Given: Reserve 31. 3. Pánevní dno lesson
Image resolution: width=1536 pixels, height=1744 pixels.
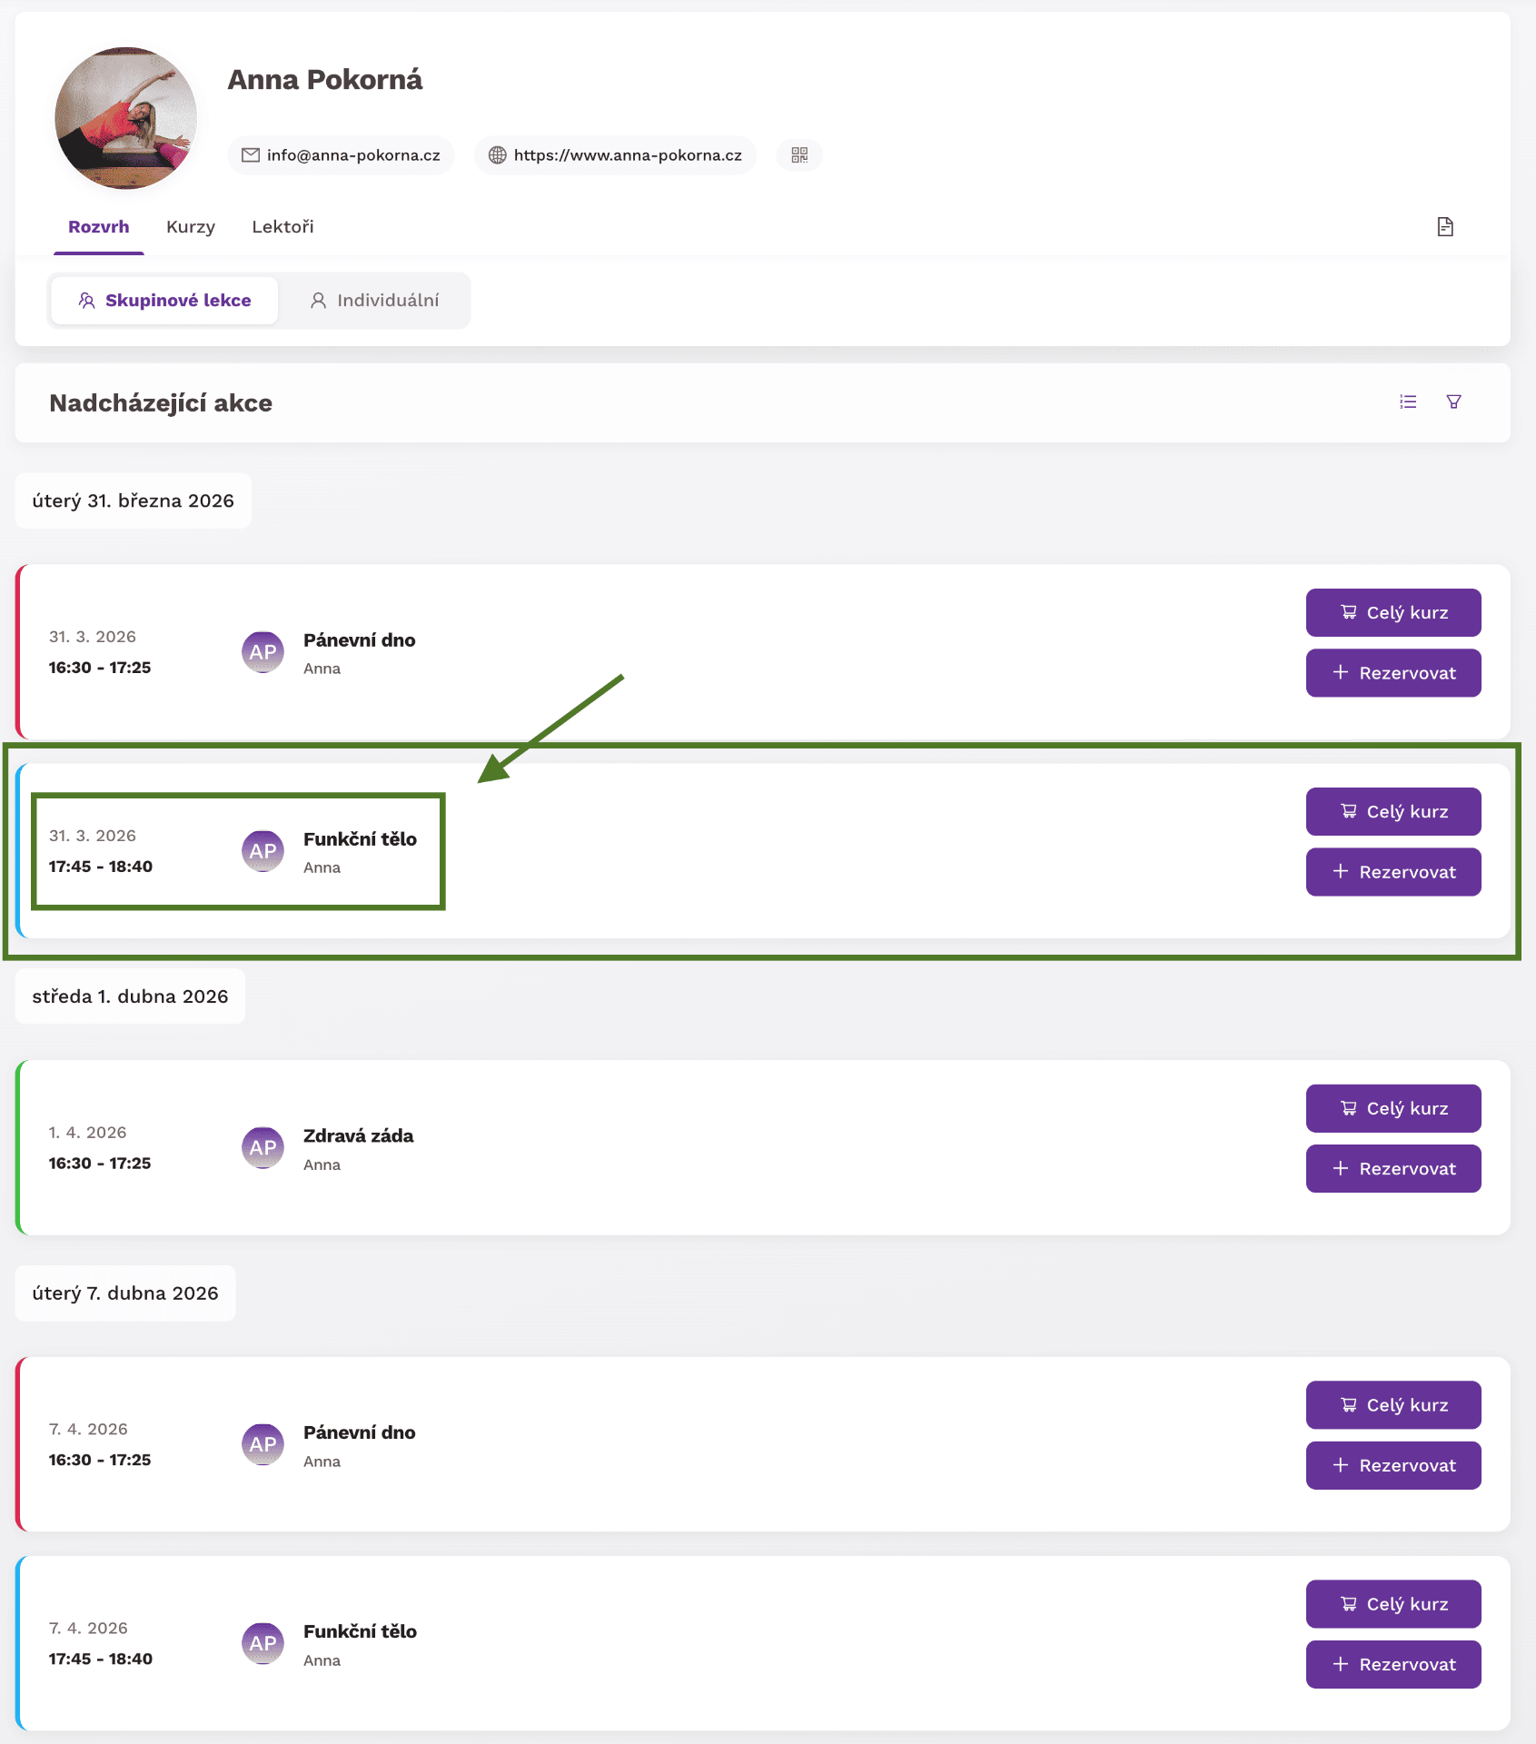Looking at the screenshot, I should pos(1392,673).
